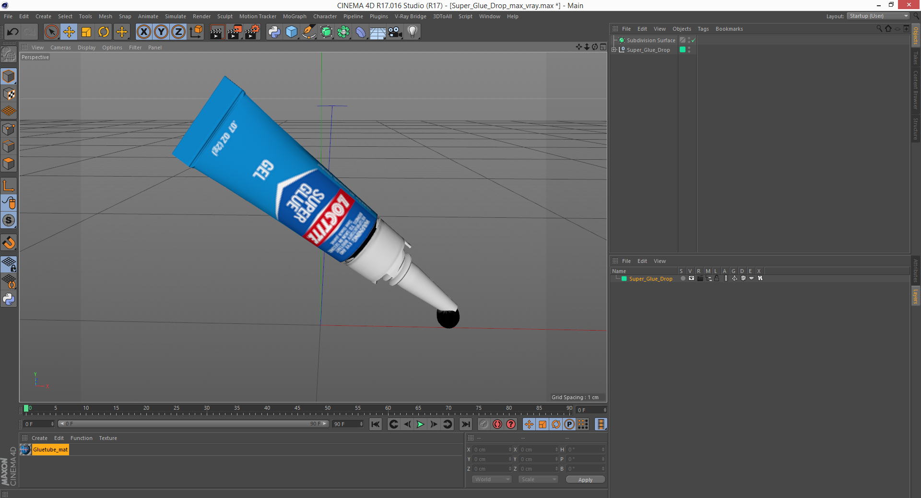This screenshot has width=921, height=498.
Task: Open Edit Render Settings icon
Action: point(252,32)
